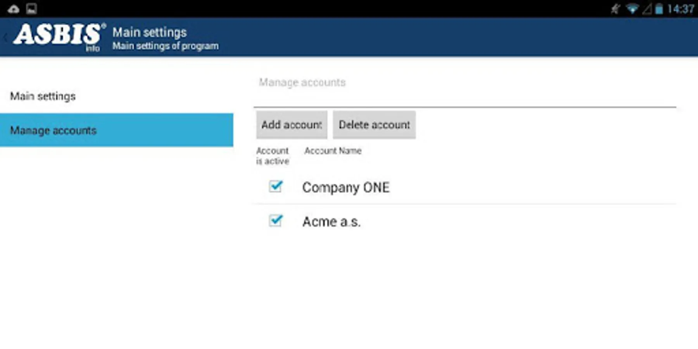Click the Add account button
This screenshot has height=349, width=698.
[x=292, y=125]
